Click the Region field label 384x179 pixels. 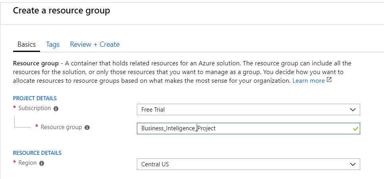(x=27, y=162)
